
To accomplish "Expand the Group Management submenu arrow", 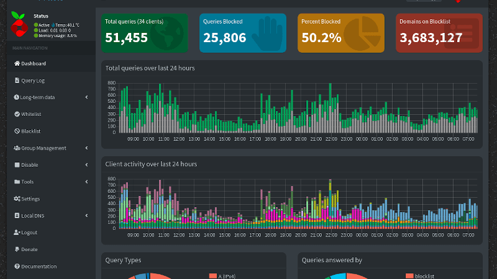I will 86,148.
